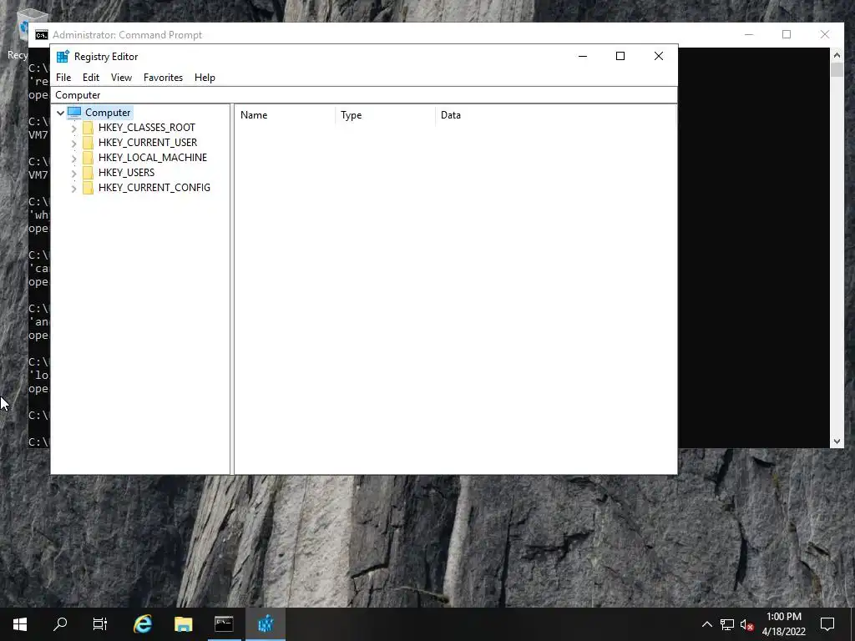Click the Command Prompt title bar icon
Viewport: 855px width, 641px height.
(x=42, y=35)
